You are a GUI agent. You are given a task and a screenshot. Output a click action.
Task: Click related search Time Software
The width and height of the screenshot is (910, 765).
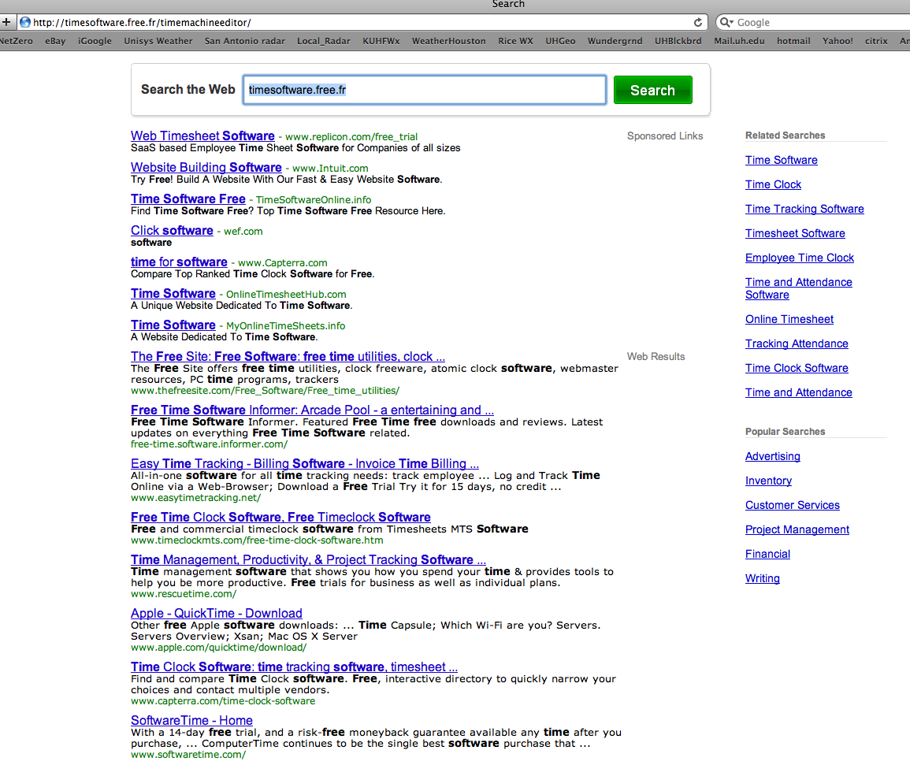click(781, 160)
